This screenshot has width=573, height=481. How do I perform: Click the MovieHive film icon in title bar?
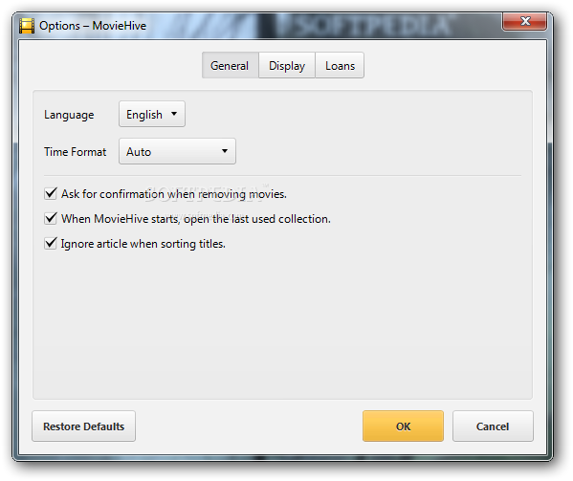pos(27,26)
